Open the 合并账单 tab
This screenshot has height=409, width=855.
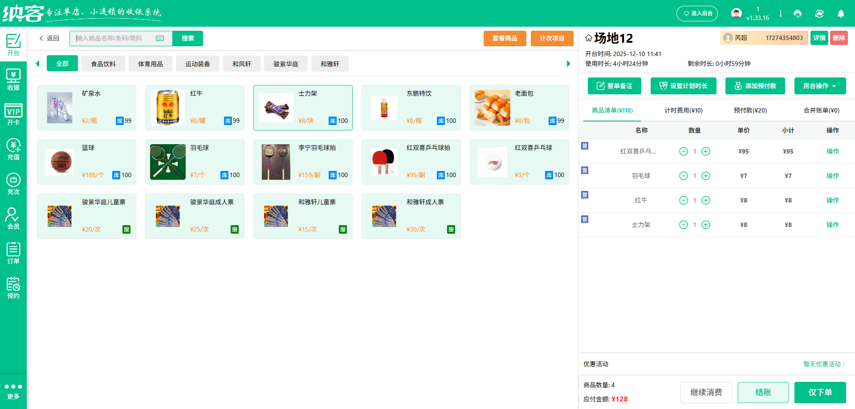pos(821,110)
